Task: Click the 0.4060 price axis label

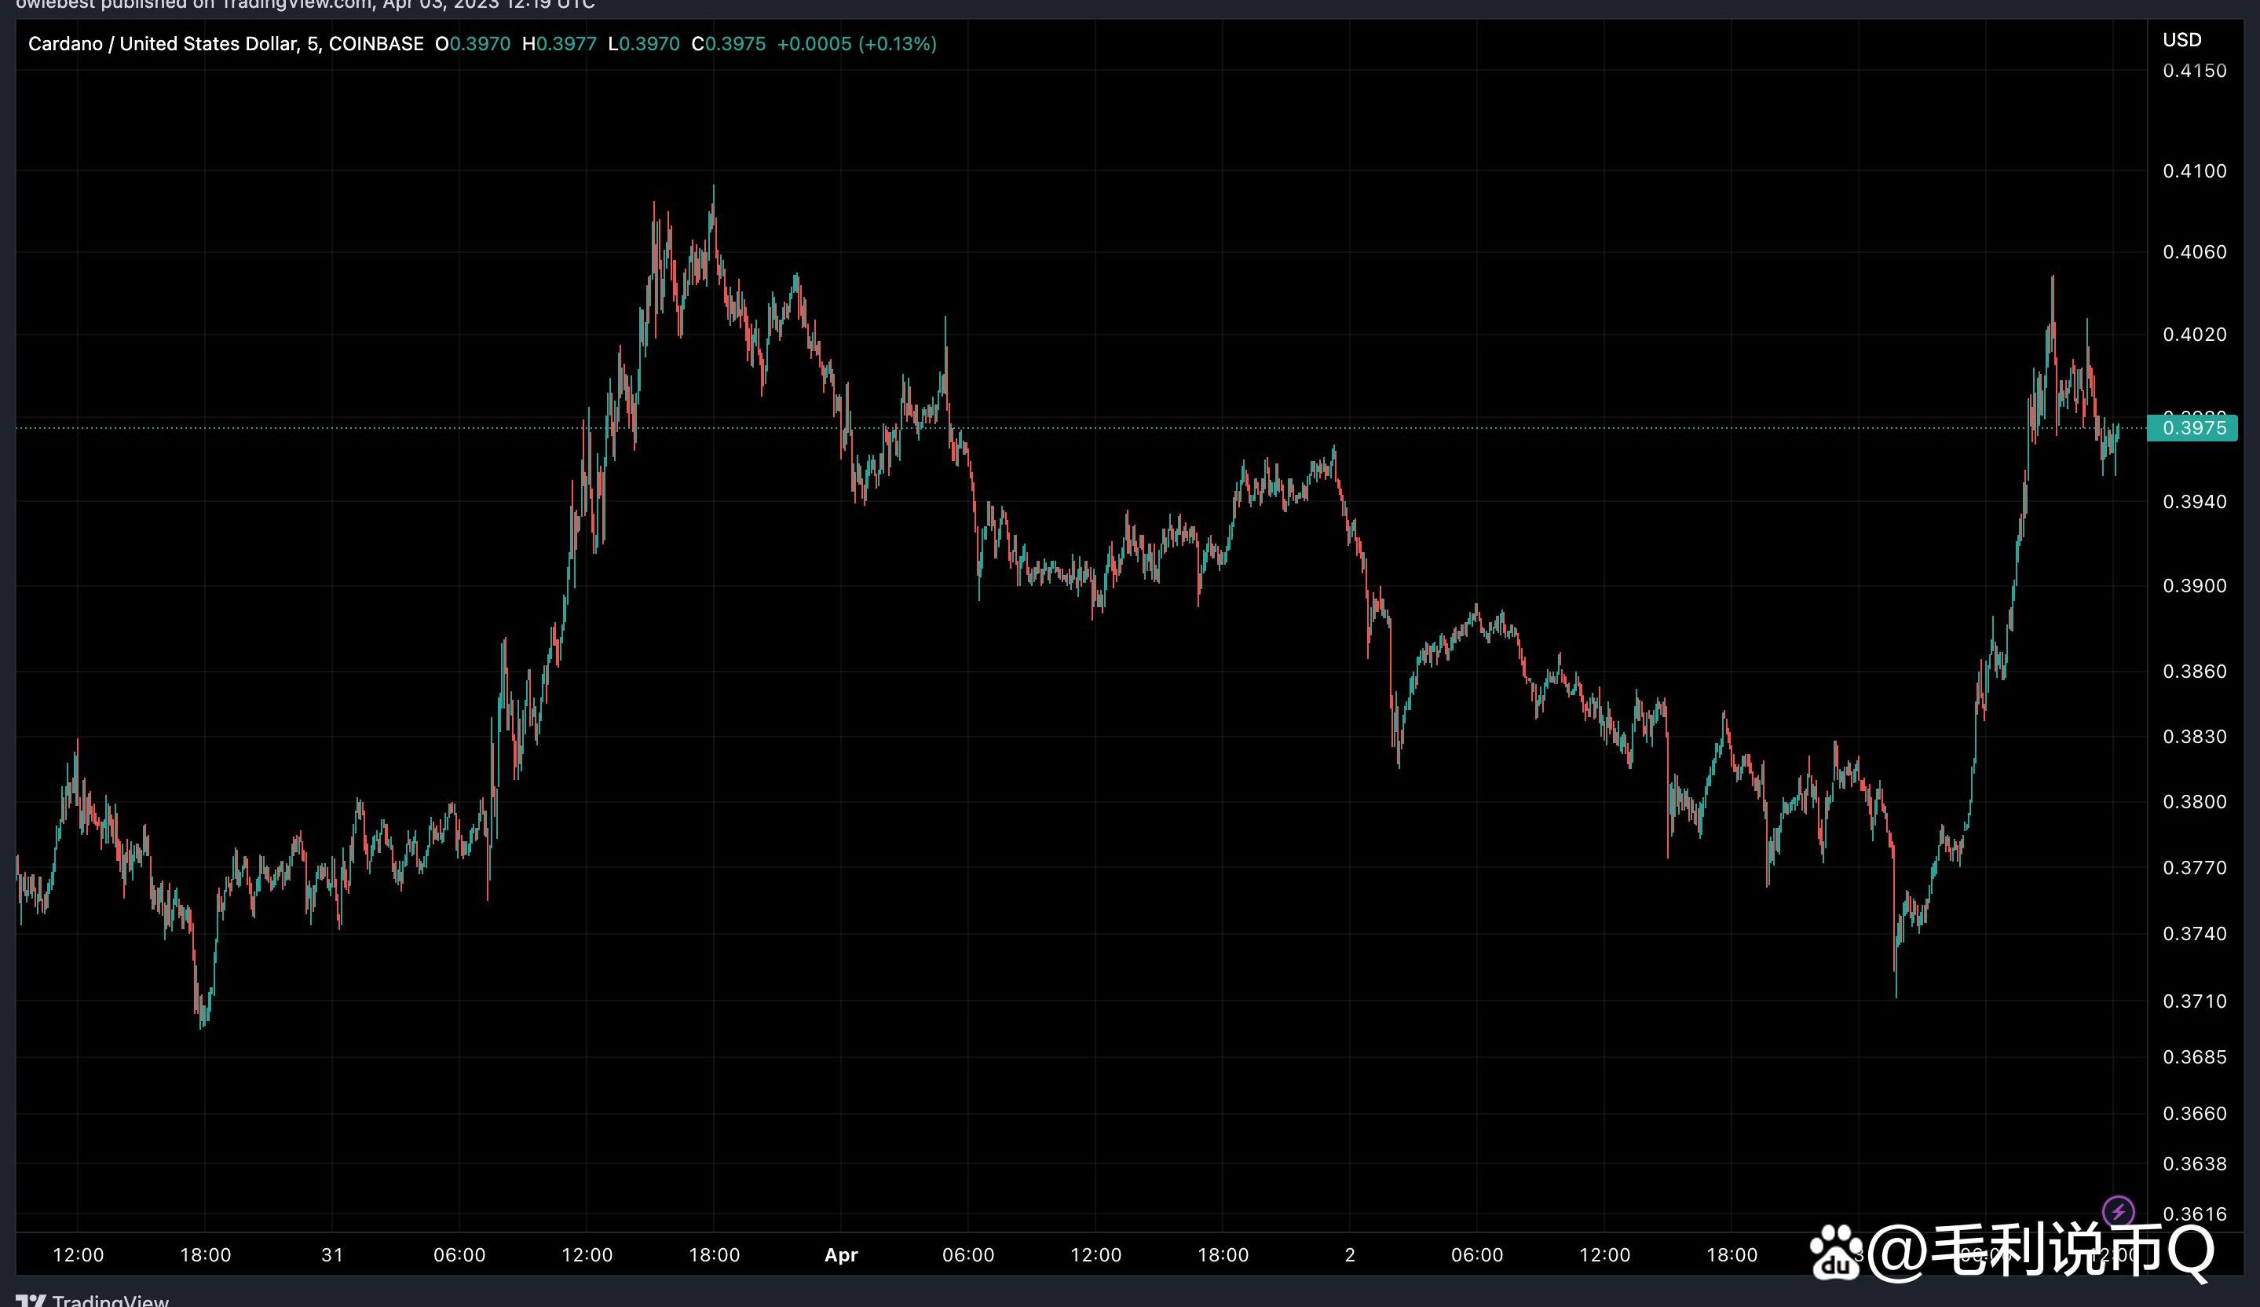Action: [x=2195, y=252]
